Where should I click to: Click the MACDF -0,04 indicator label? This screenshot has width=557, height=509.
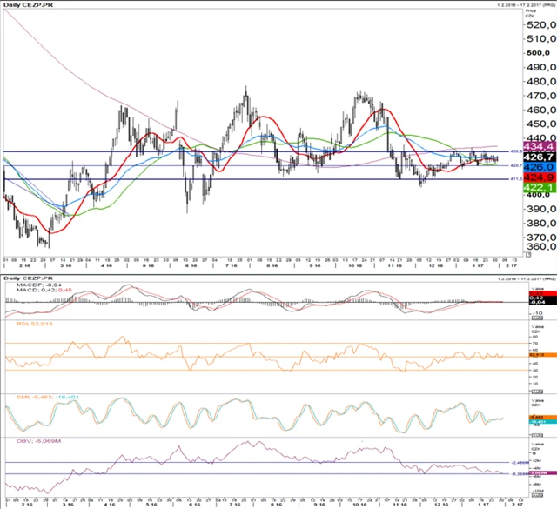pos(24,284)
